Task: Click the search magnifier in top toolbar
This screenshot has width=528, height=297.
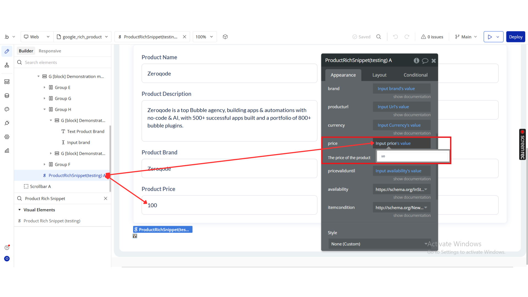Action: [379, 37]
